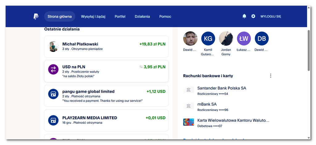Viewport: 316px width, 145px height.
Task: Click the page scrollbar's up arrow
Action: [x=309, y=7]
